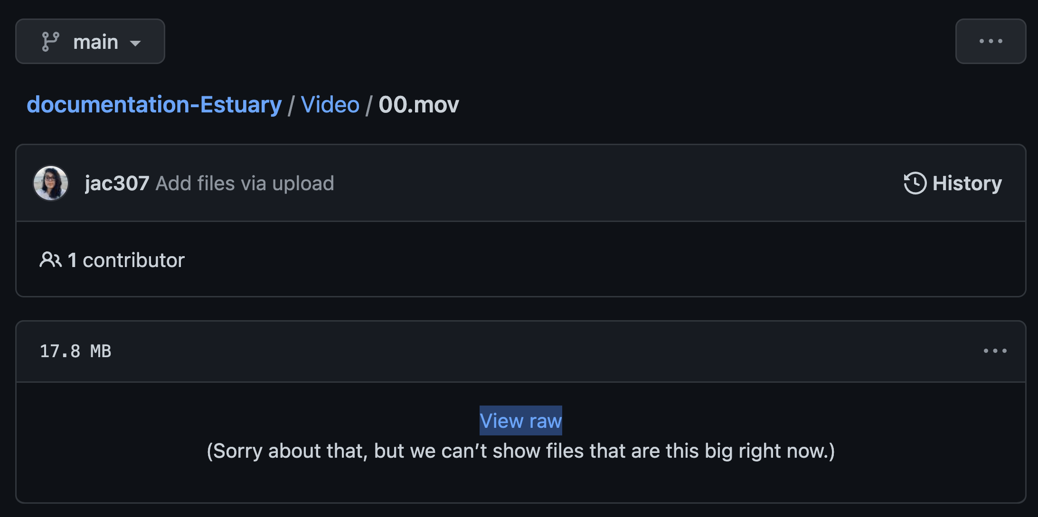Click the 17.8 MB file size text
This screenshot has width=1038, height=517.
coord(75,351)
